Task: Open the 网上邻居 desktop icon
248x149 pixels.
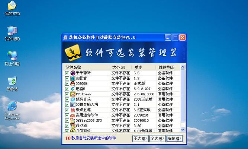Action: tap(12, 58)
